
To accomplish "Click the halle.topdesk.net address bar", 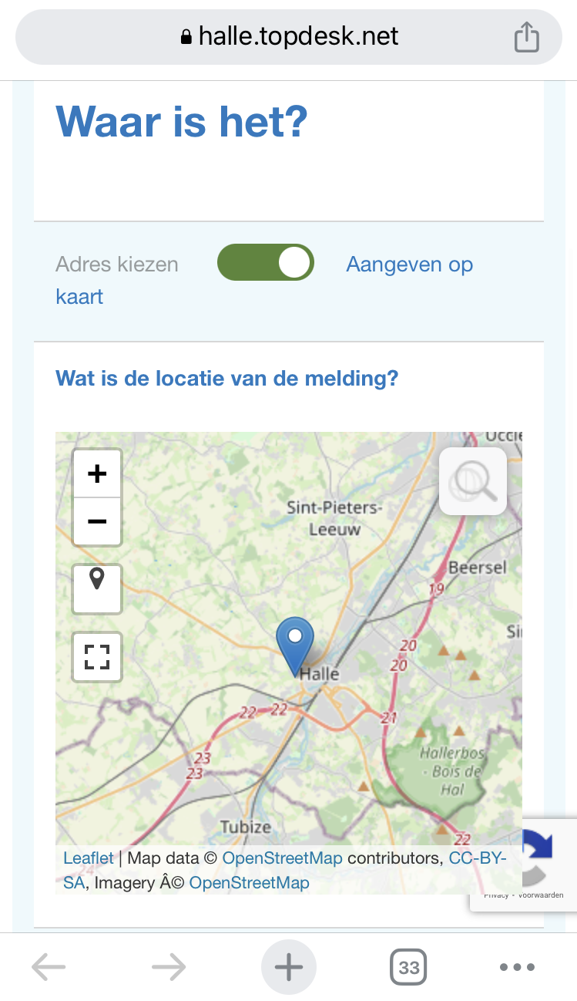I will tap(289, 36).
